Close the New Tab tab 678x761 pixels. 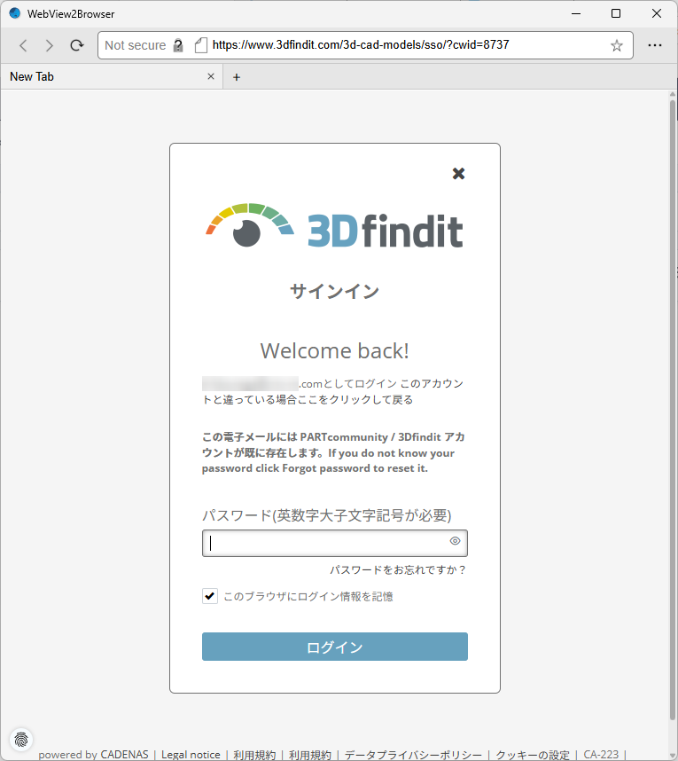pyautogui.click(x=211, y=77)
